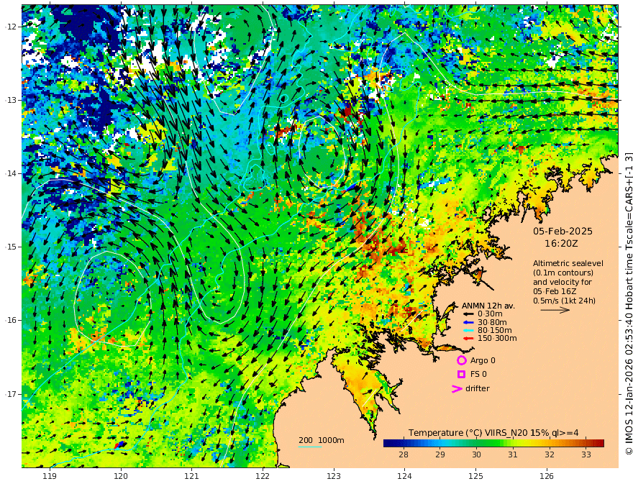Screen dimensions: 633x489
Task: Click the 0.5m/s velocity reference arrow
Action: [x=555, y=310]
